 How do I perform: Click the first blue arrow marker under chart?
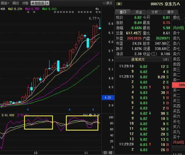[28, 110]
